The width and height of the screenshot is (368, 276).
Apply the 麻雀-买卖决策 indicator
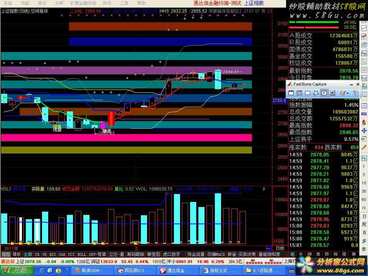[241, 254]
